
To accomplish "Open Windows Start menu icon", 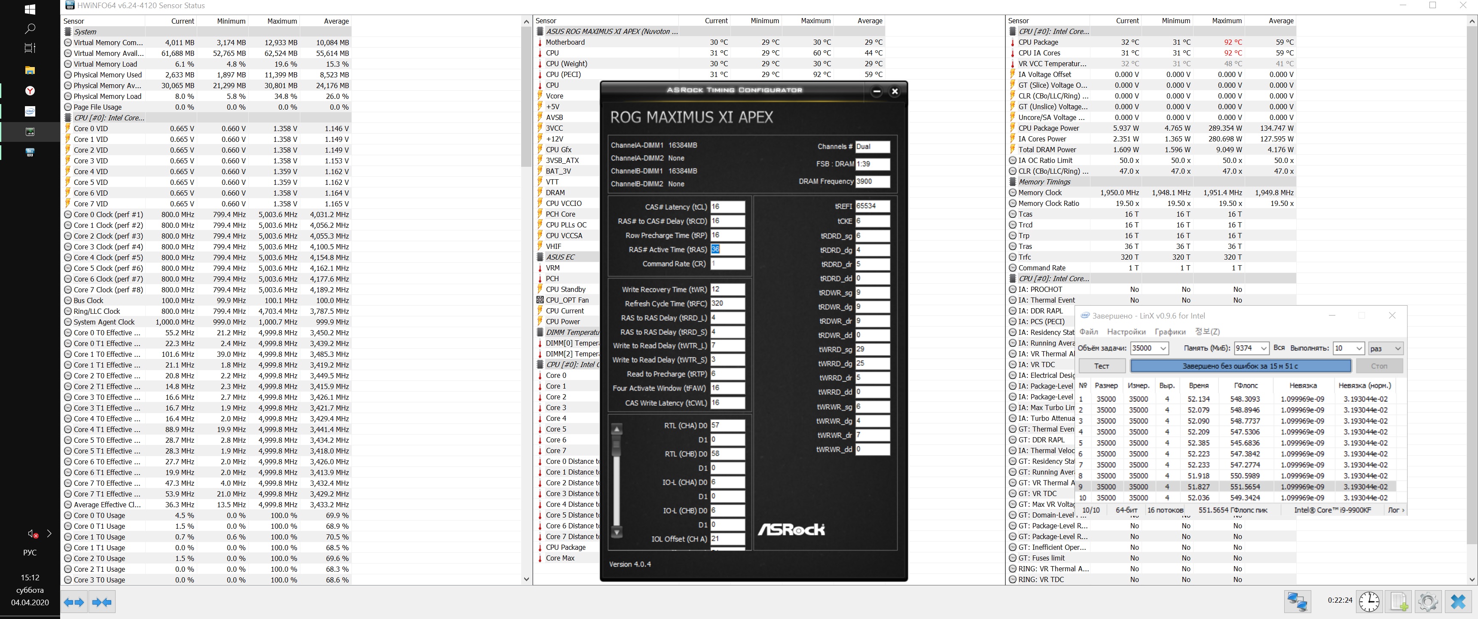I will click(x=30, y=9).
